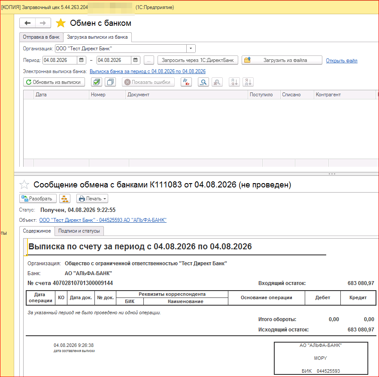The width and height of the screenshot is (379, 377).
Task: Click Входящий остаток value 683 080,97
Action: (x=361, y=283)
